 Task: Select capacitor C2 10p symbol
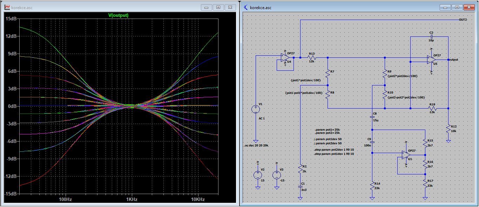point(432,36)
